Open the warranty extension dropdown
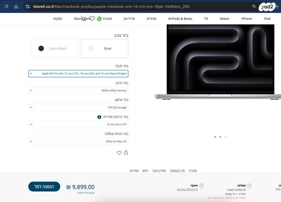 coord(78,125)
